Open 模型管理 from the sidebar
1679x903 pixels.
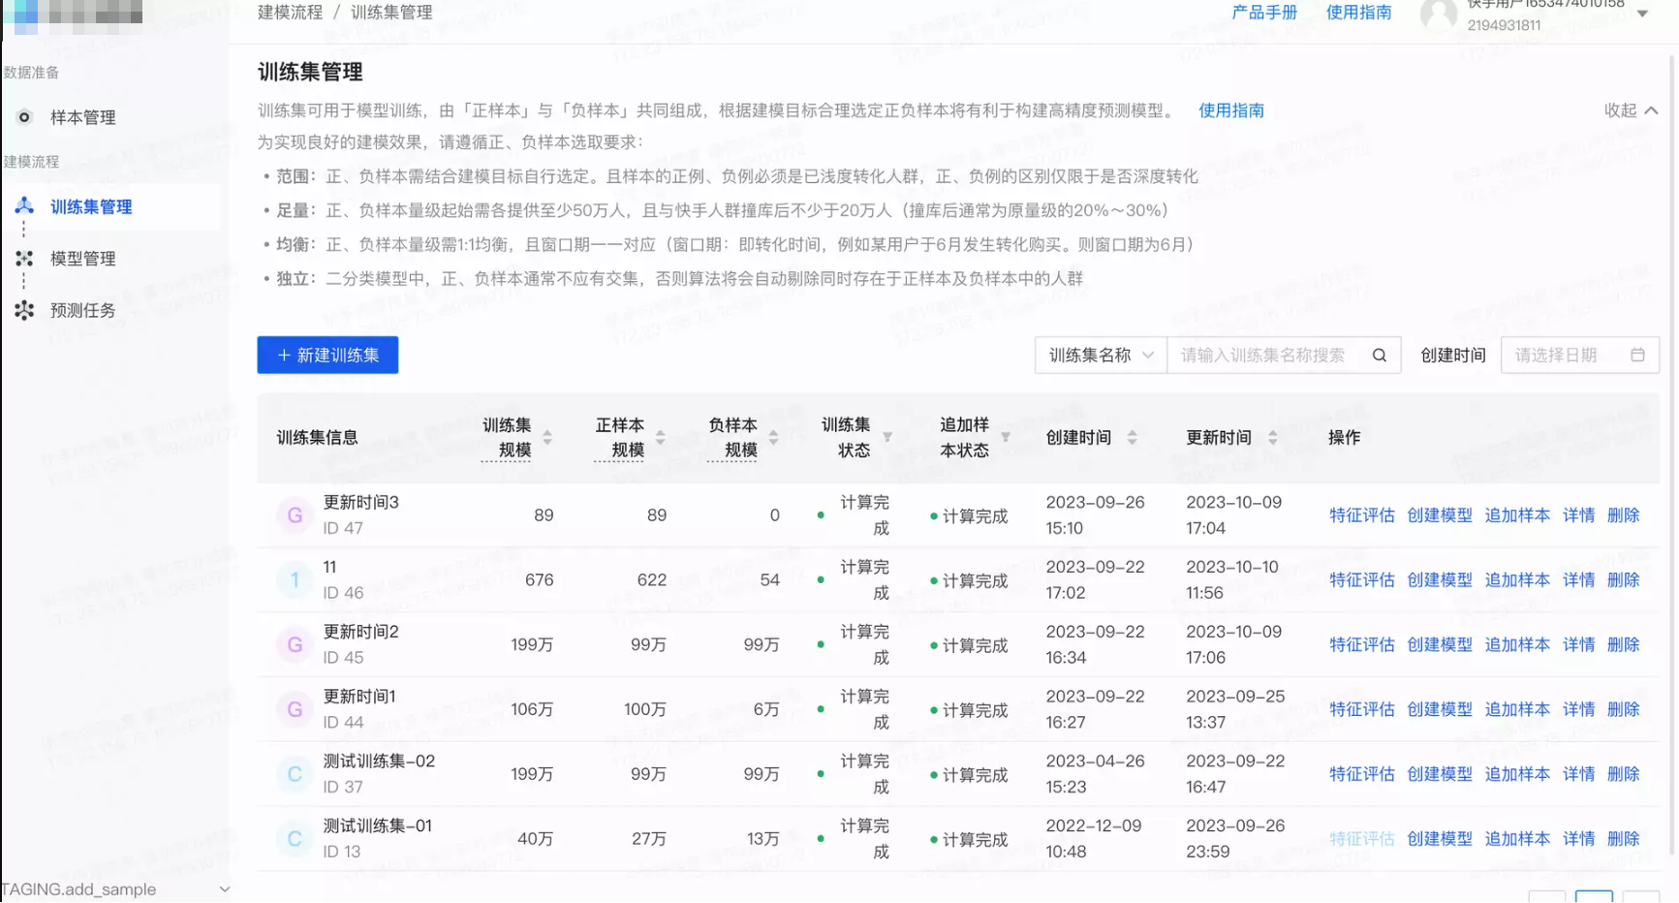click(82, 258)
